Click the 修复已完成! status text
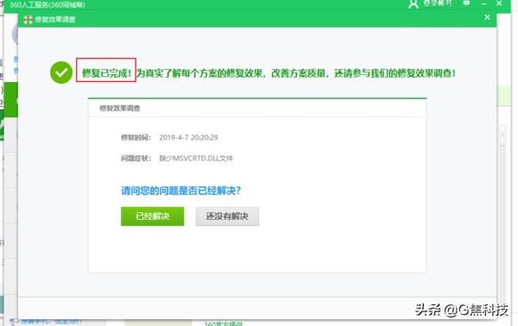 106,73
